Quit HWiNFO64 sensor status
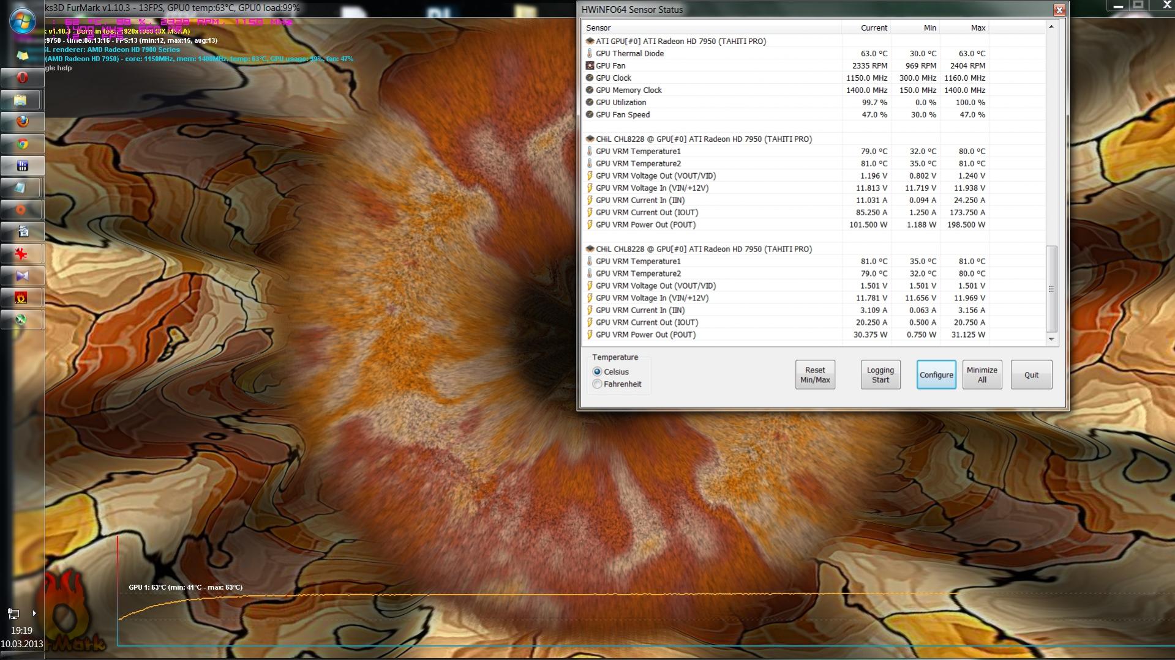This screenshot has height=660, width=1175. [1031, 375]
